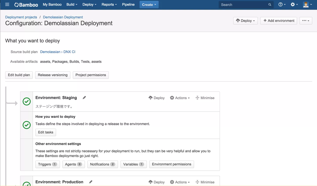Open Project permissions
The height and width of the screenshot is (186, 317).
coord(90,75)
